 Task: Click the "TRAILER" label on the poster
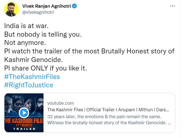24,129
